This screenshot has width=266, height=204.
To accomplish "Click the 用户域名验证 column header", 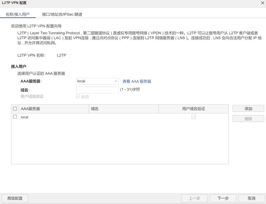I will click(194, 109).
